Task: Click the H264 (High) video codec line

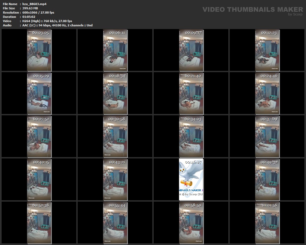Action: [47, 21]
